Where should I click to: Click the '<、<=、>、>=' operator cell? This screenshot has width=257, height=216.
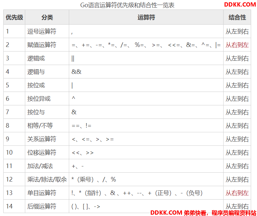(x=146, y=139)
